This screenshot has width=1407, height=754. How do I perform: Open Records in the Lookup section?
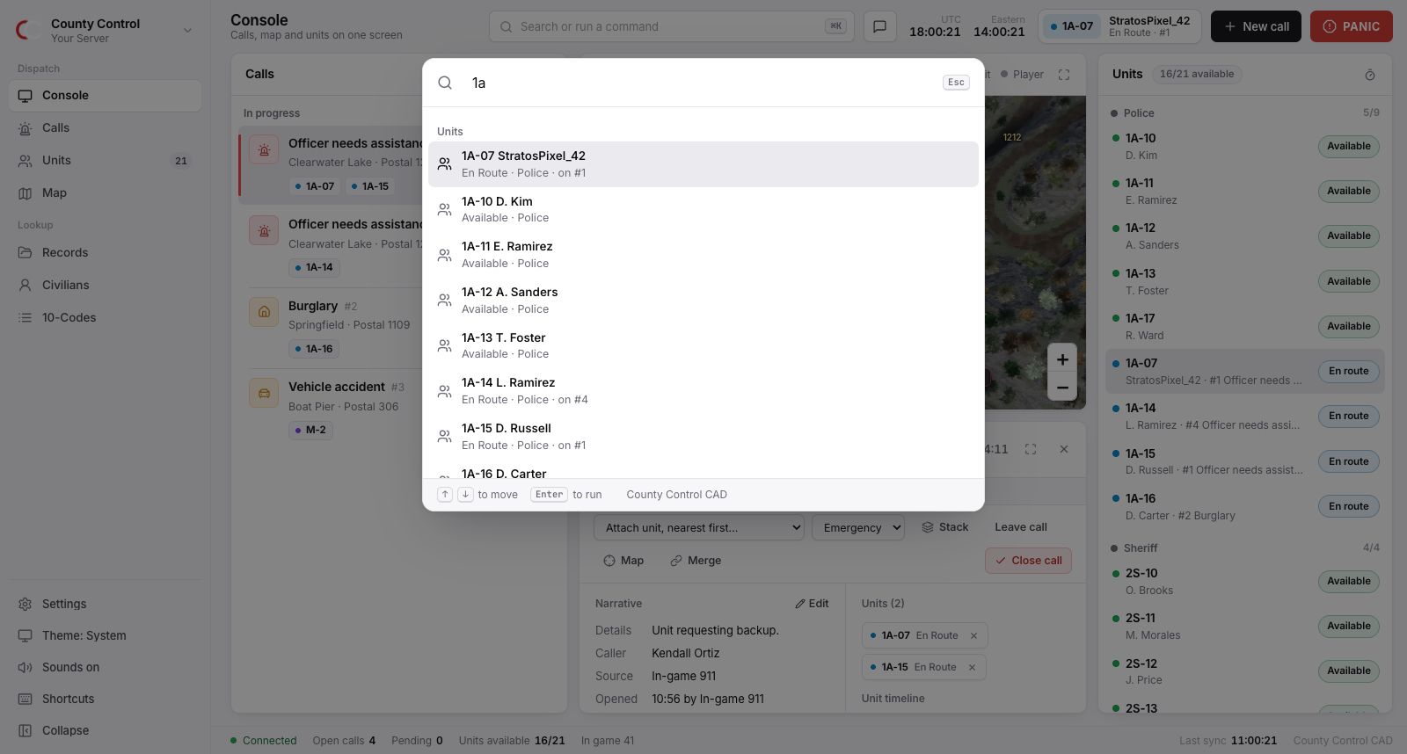[x=106, y=253]
